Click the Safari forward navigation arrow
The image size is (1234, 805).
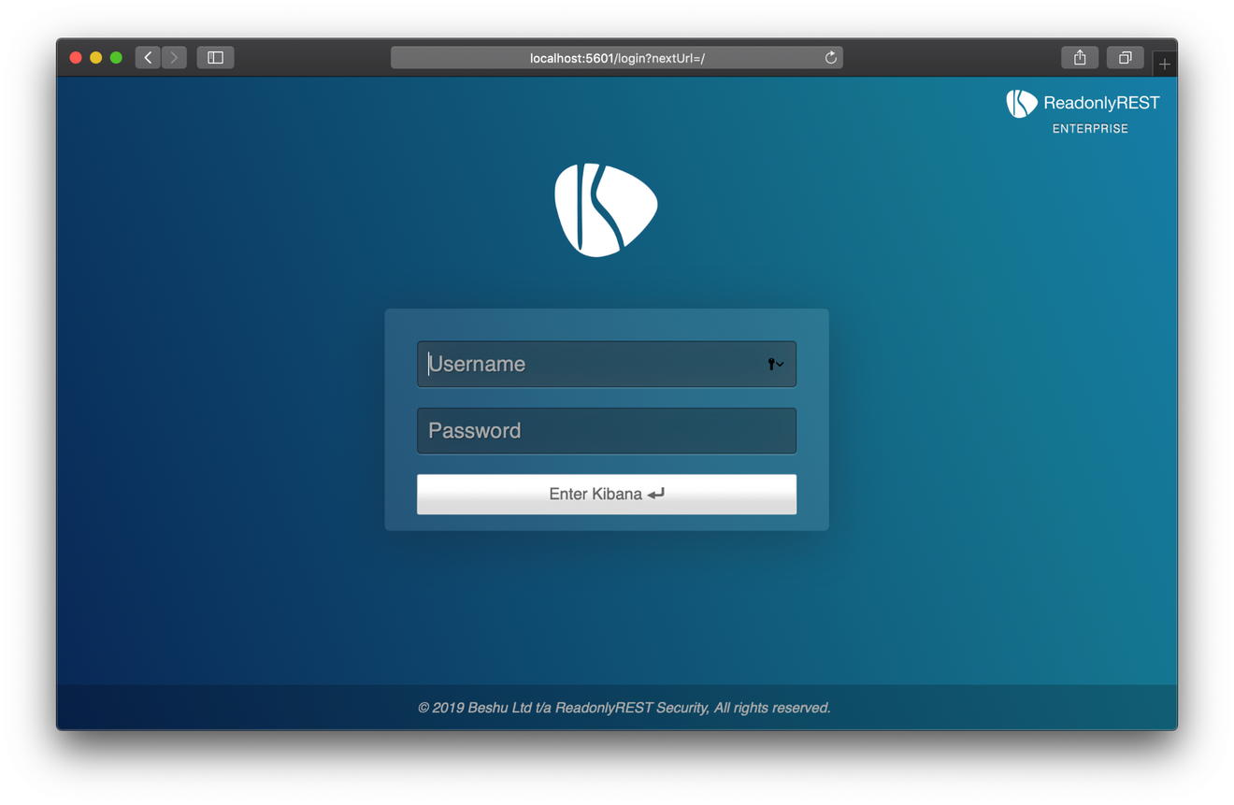click(174, 58)
